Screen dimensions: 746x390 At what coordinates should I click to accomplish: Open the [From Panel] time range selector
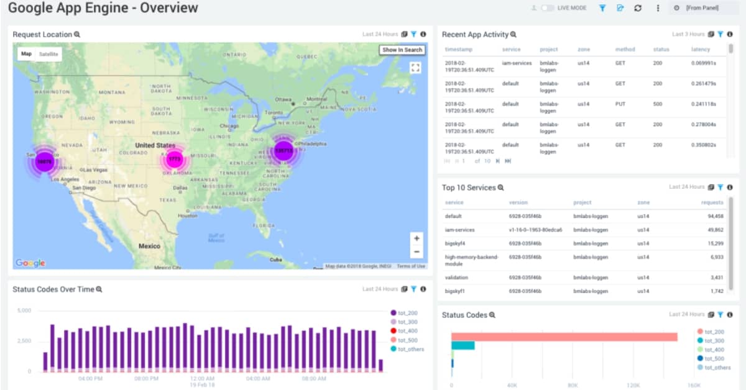click(x=704, y=8)
